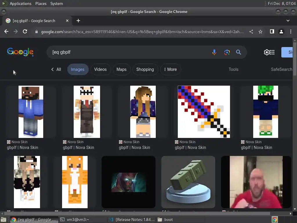Open the Applications menu
The height and width of the screenshot is (223, 297).
21,3
